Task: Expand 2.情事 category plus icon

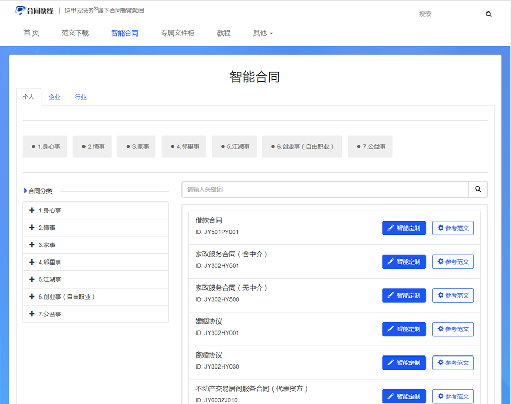Action: coord(32,228)
